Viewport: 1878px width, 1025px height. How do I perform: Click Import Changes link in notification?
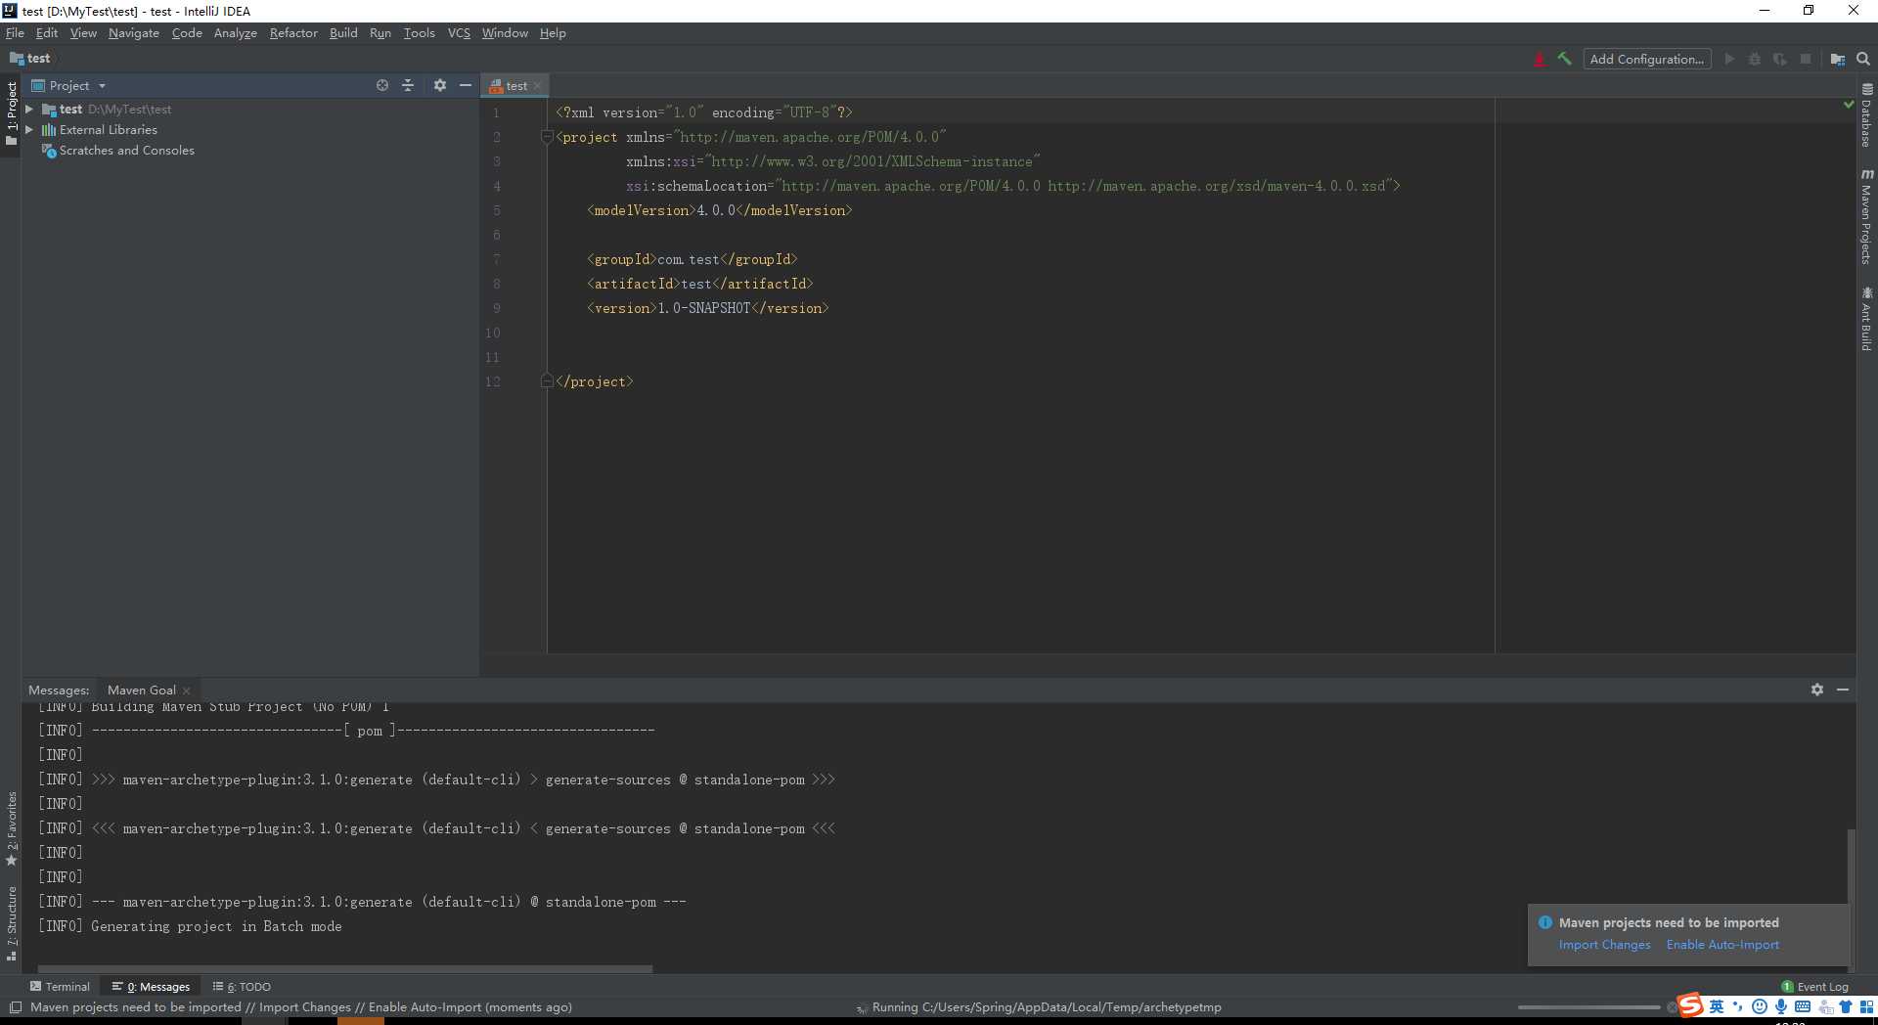pos(1604,945)
